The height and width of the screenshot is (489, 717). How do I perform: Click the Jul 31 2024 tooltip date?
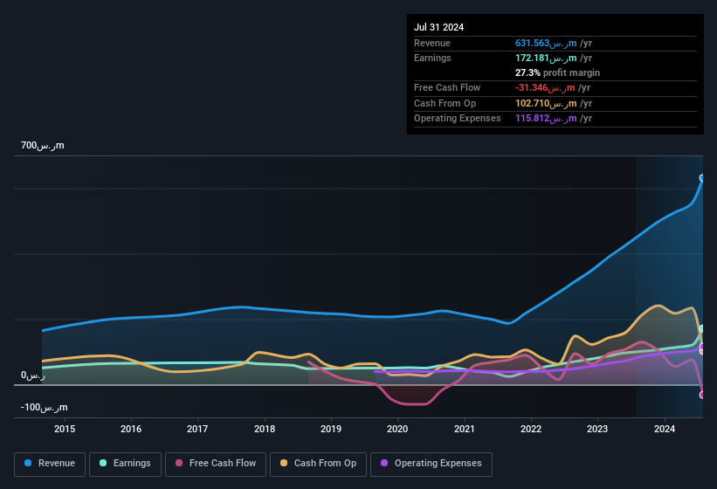click(438, 27)
